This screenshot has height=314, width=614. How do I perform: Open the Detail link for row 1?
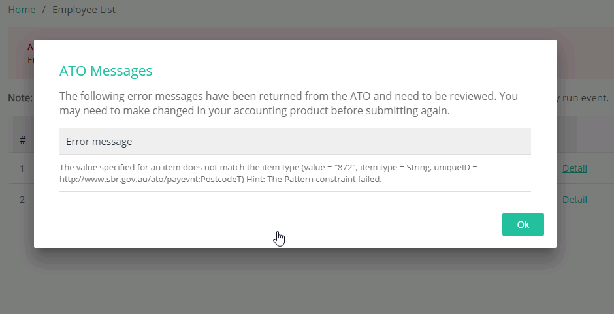point(574,168)
